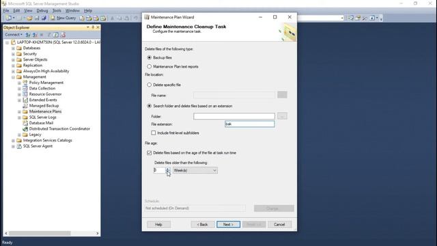Image resolution: width=437 pixels, height=246 pixels.
Task: Pin the Object Explorer panel with pushpin icon
Action: point(93,27)
